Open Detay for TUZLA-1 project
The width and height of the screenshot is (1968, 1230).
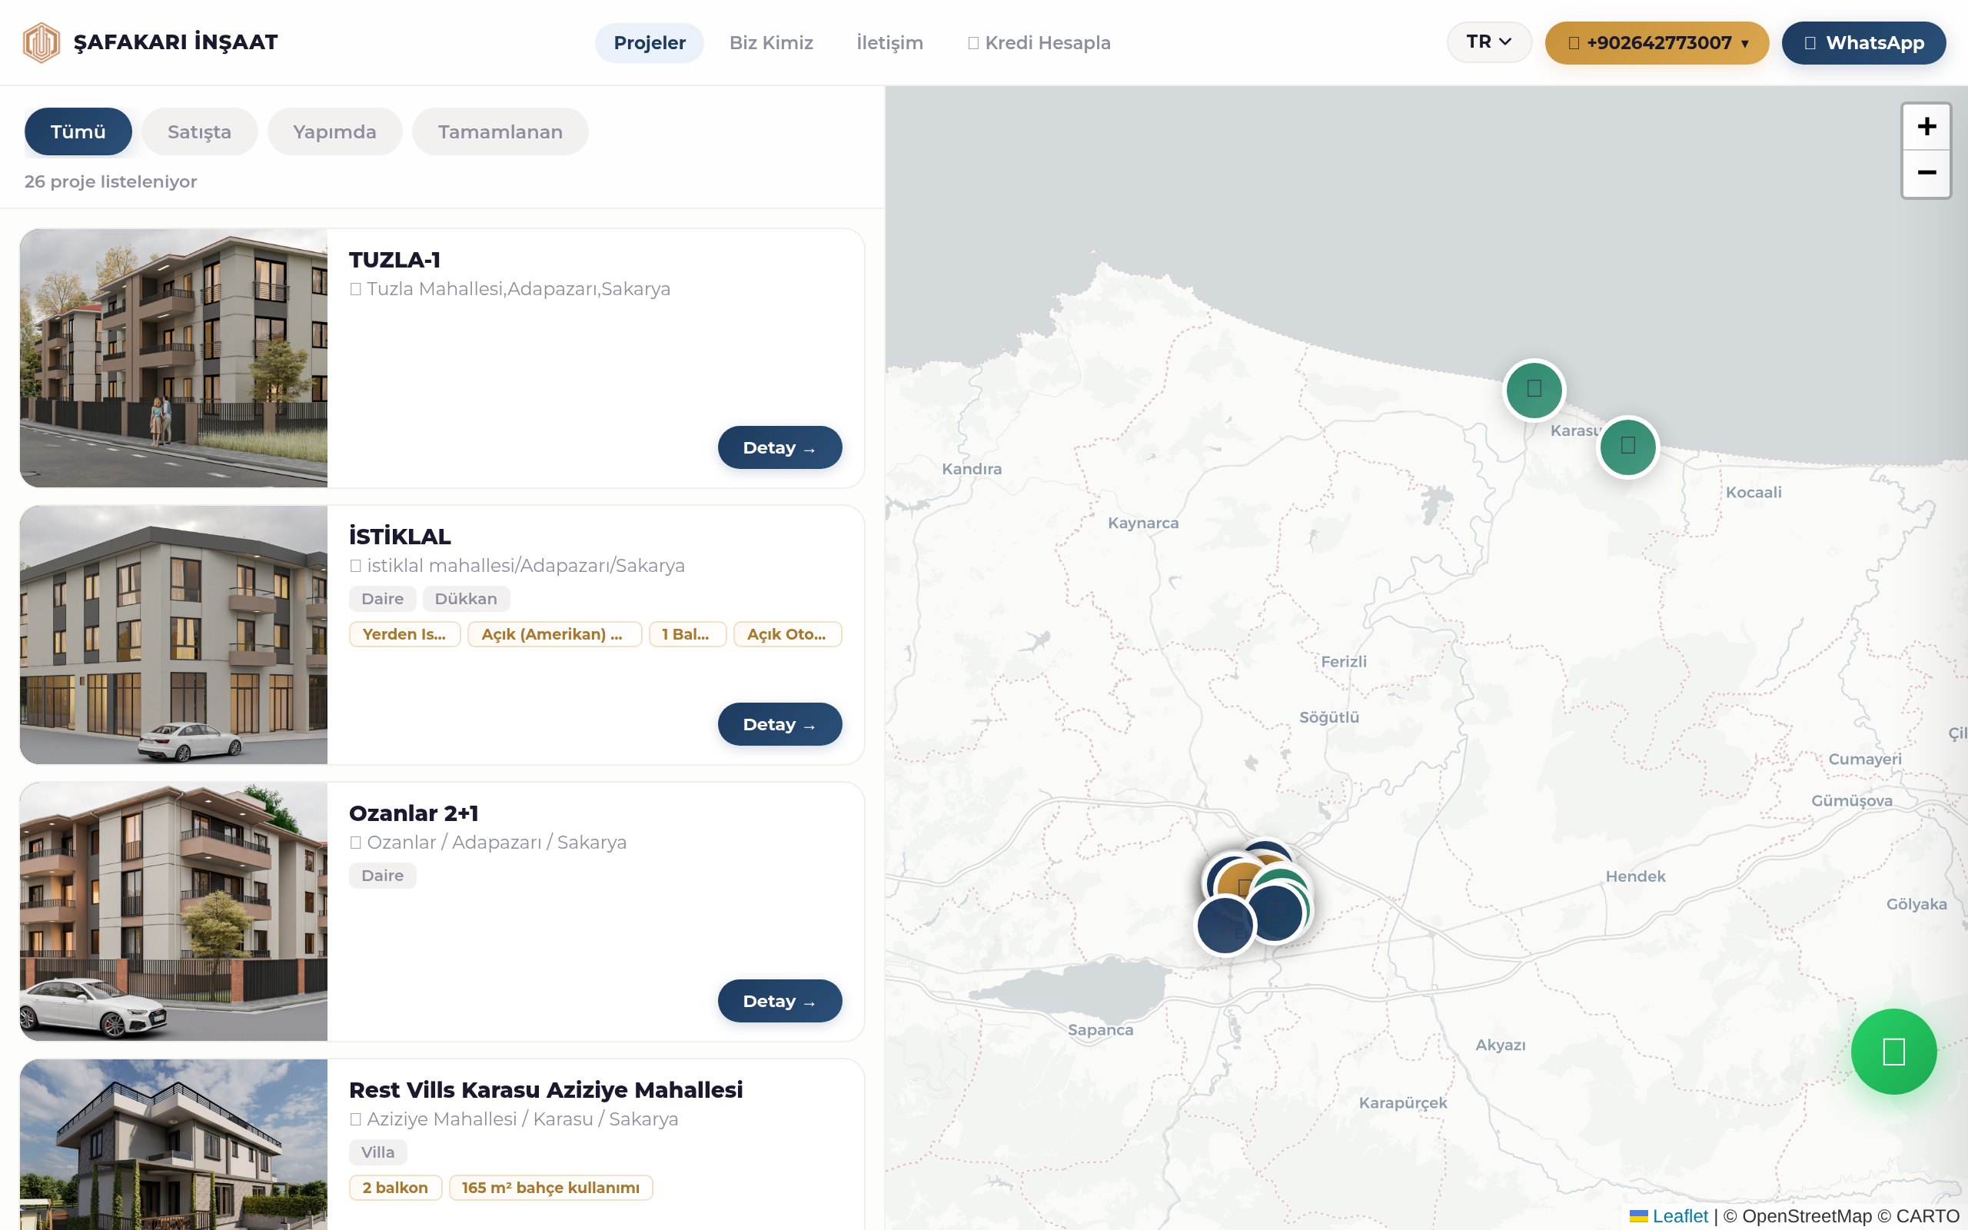[779, 447]
